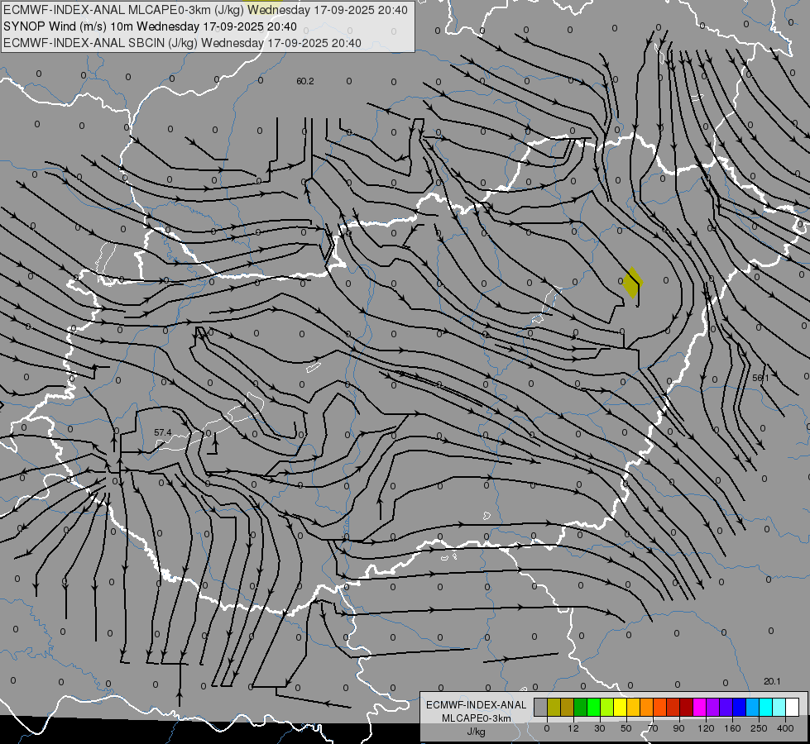Viewport: 810px width, 744px height.
Task: Click the pure blue swatch after 160
Action: click(740, 707)
